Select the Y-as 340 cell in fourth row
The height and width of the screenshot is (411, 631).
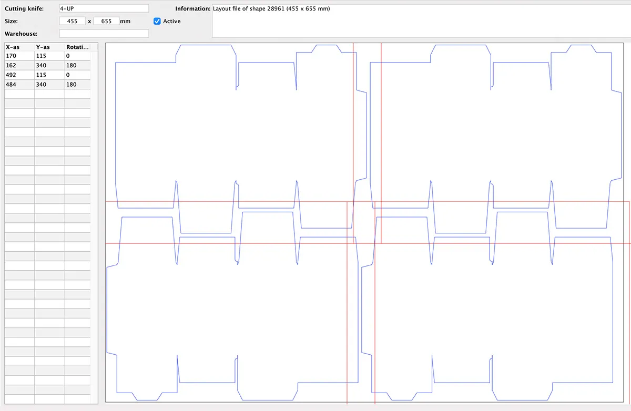click(49, 84)
